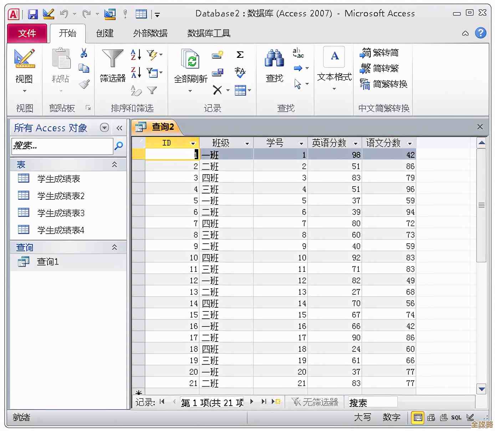This screenshot has height=431, width=495.
Task: Open the 英语分数 column filter dropdown
Action: coord(356,143)
